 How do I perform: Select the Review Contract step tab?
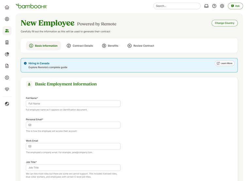pos(141,46)
